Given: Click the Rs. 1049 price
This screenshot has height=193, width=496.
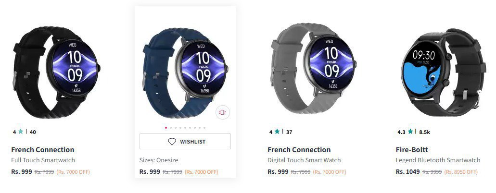Looking at the screenshot, I should (408, 172).
